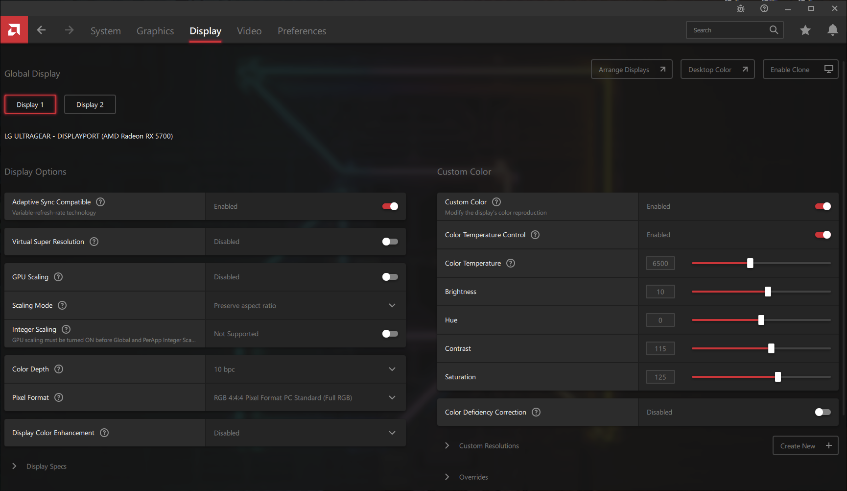The image size is (847, 491).
Task: Click the Saturation value box
Action: click(660, 377)
